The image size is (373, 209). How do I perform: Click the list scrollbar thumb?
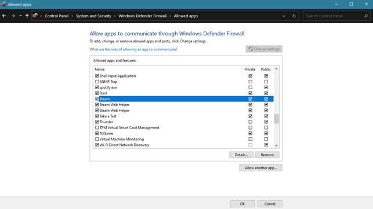(276, 119)
